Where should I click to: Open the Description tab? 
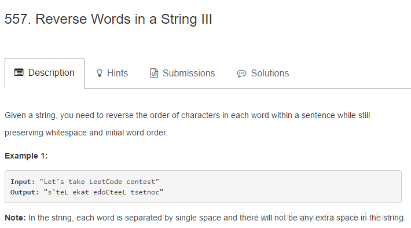[x=45, y=73]
